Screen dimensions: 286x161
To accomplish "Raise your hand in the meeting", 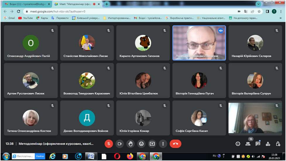I will [130, 144].
